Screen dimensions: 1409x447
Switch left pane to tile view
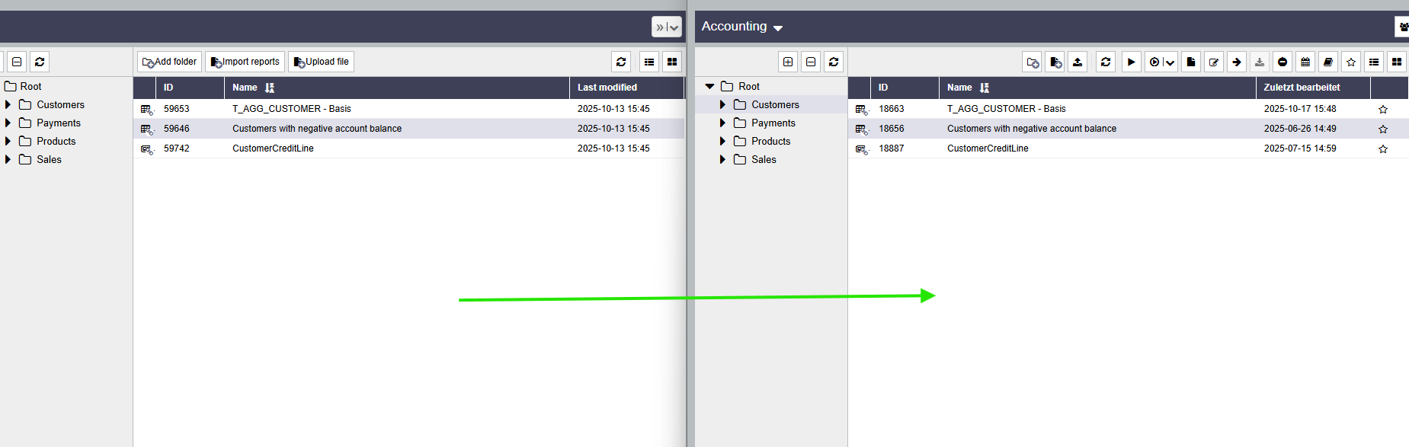pos(672,62)
